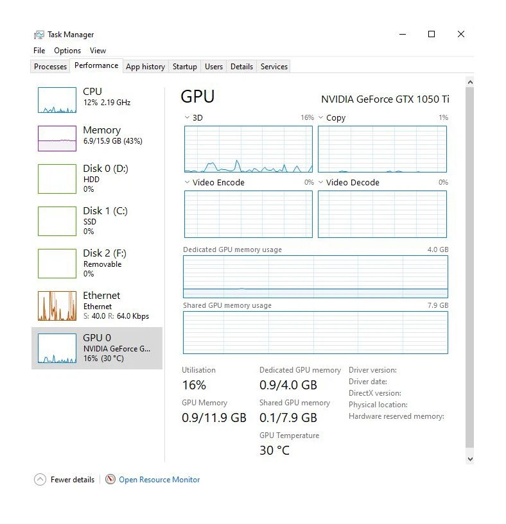Click the CPU label in sidebar
This screenshot has height=524, width=506.
click(92, 92)
